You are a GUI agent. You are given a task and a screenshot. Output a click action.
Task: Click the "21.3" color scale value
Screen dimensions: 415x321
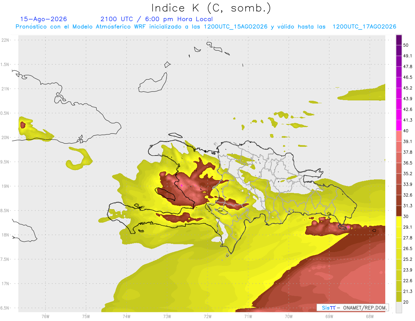[408, 292]
